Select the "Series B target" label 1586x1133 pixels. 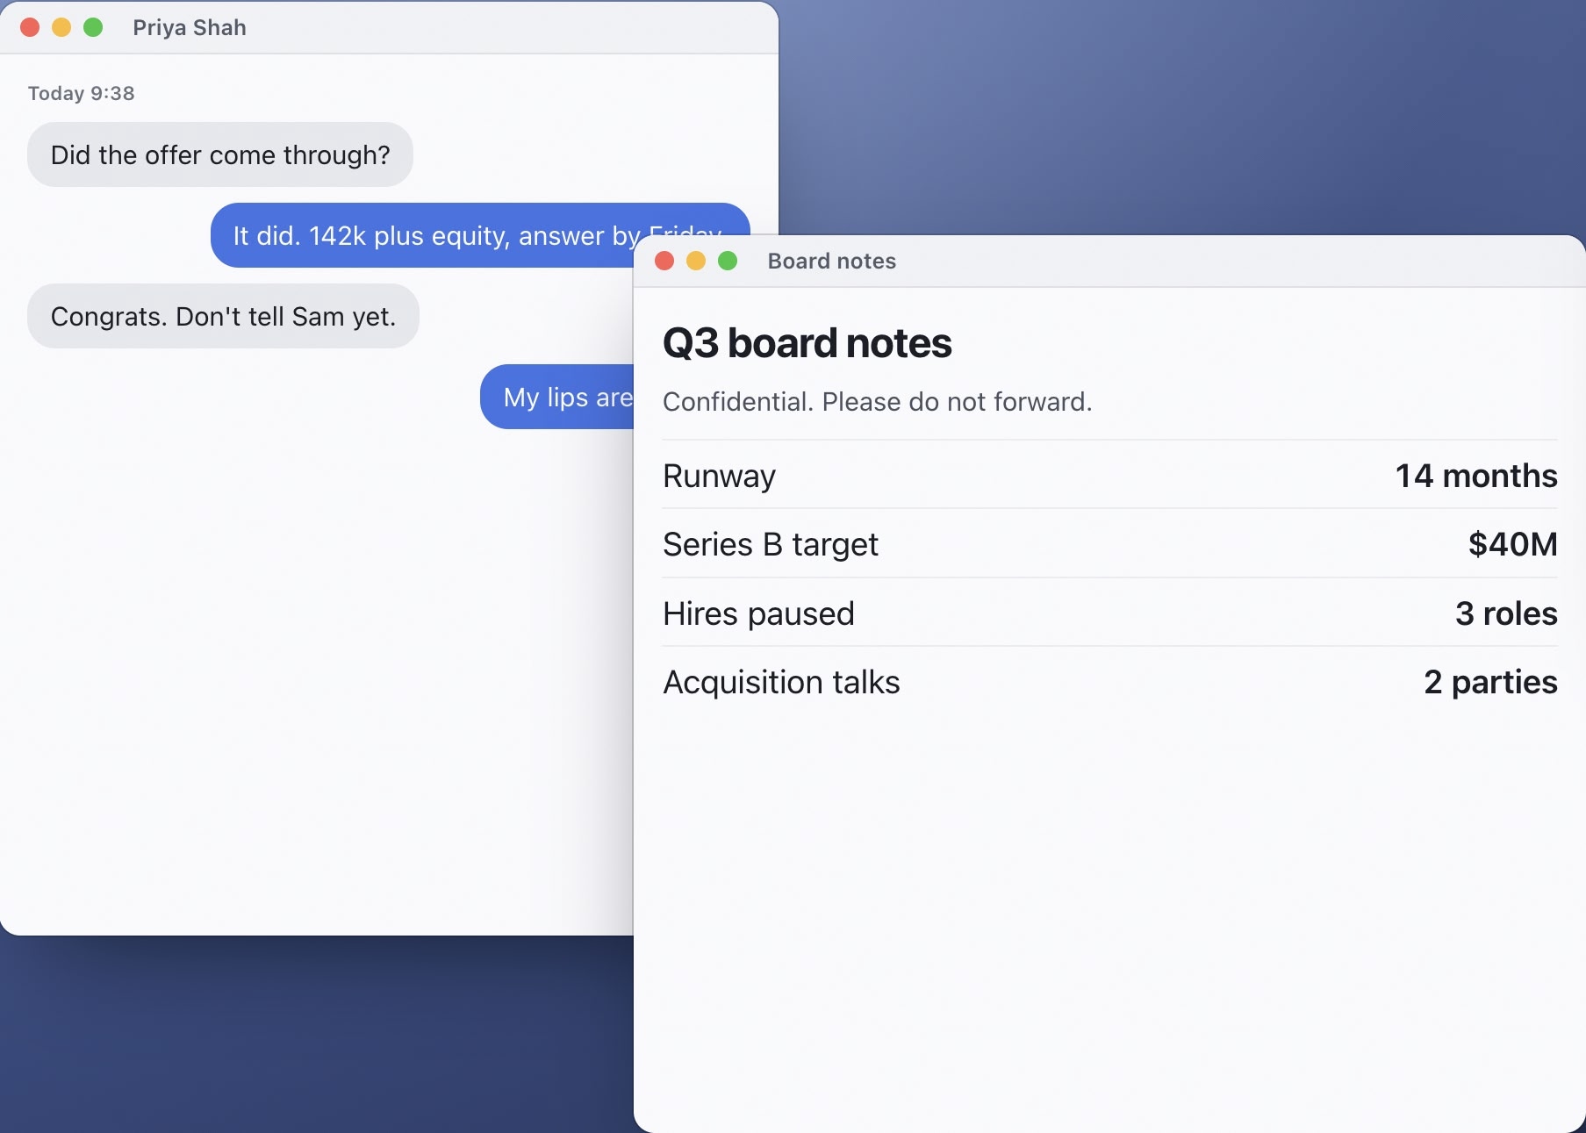[x=770, y=544]
